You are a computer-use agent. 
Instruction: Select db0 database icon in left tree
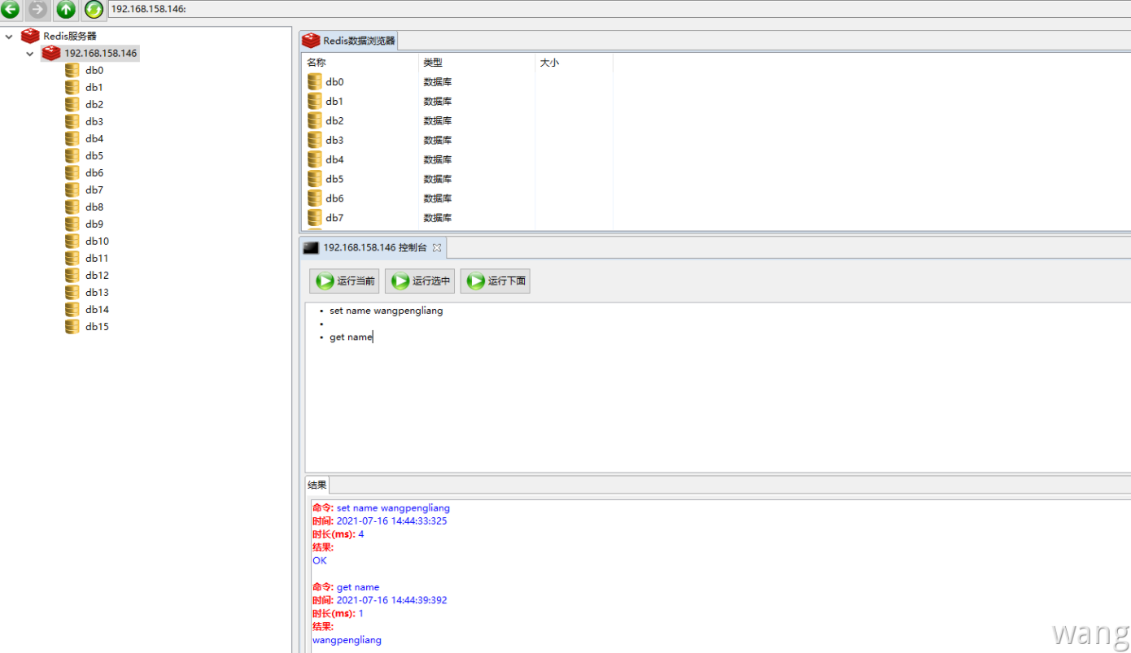click(72, 70)
